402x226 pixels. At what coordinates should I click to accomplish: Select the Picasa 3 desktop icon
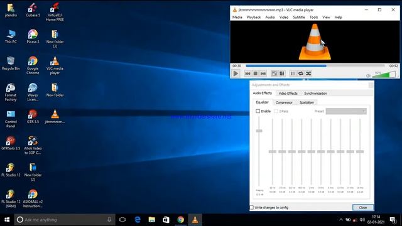point(33,36)
